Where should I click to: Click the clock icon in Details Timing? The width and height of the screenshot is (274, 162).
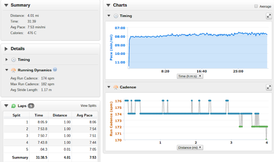13,60
